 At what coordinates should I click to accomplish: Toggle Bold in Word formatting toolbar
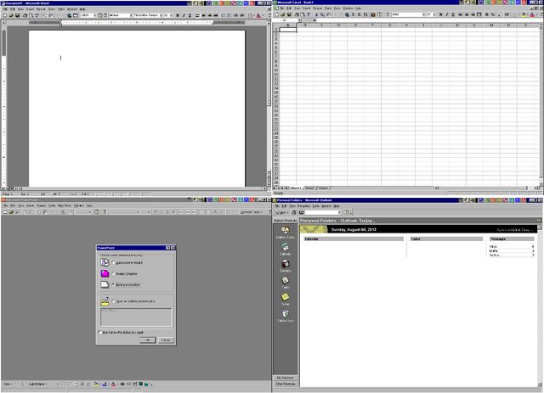[x=178, y=15]
